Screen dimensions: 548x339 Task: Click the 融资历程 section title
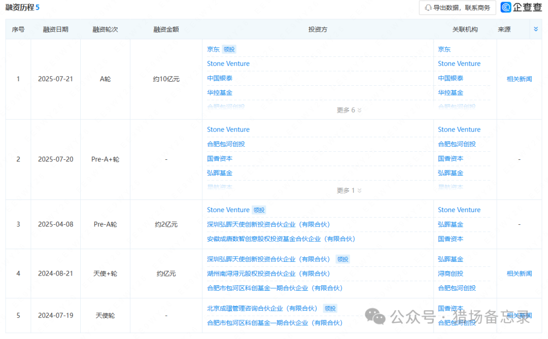(x=19, y=8)
